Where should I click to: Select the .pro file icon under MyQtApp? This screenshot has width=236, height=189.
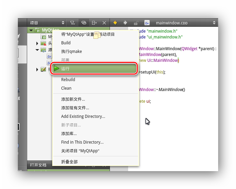pyautogui.click(x=43, y=36)
